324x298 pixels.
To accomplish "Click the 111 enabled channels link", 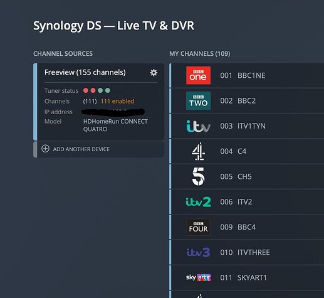I will (x=117, y=101).
